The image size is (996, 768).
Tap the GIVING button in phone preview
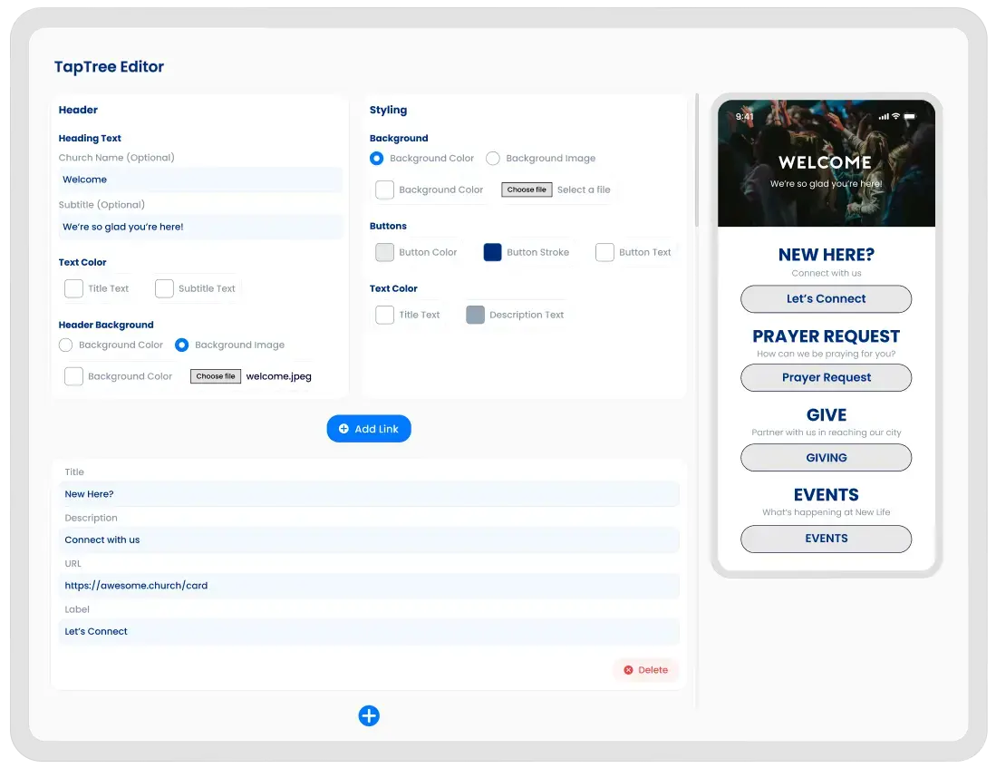826,458
